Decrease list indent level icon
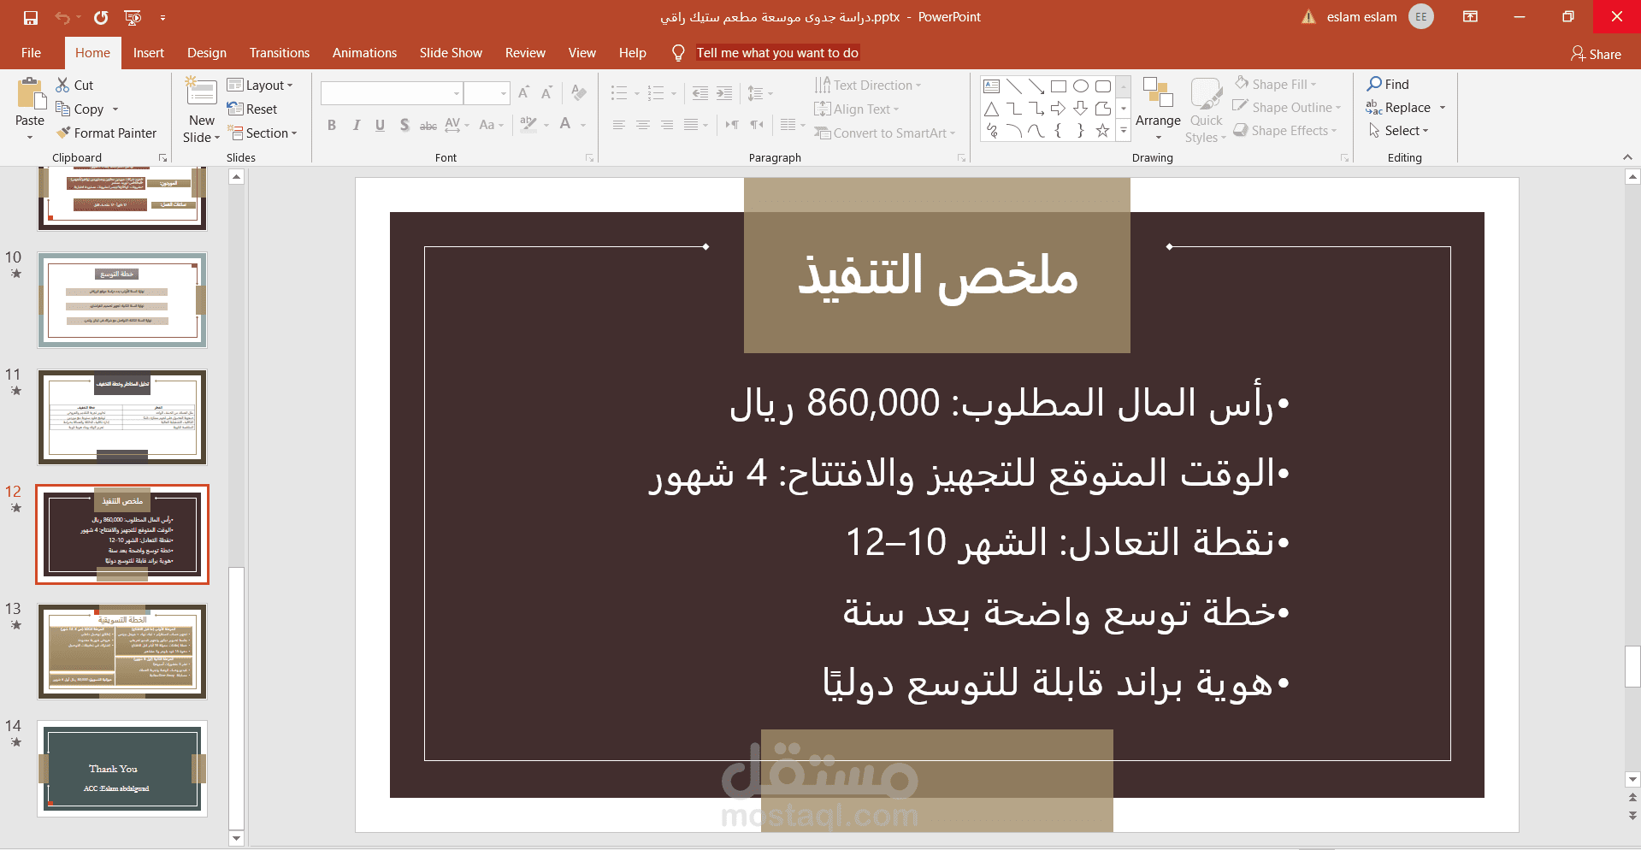1641x850 pixels. pos(700,93)
